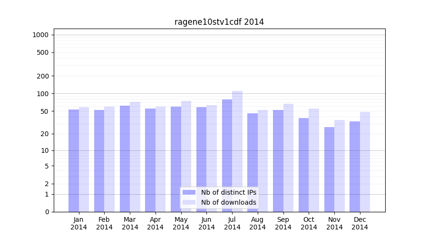Screen dimensions: 428x238
Task: Click the 1000 y-axis tick label
Action: click(x=40, y=35)
